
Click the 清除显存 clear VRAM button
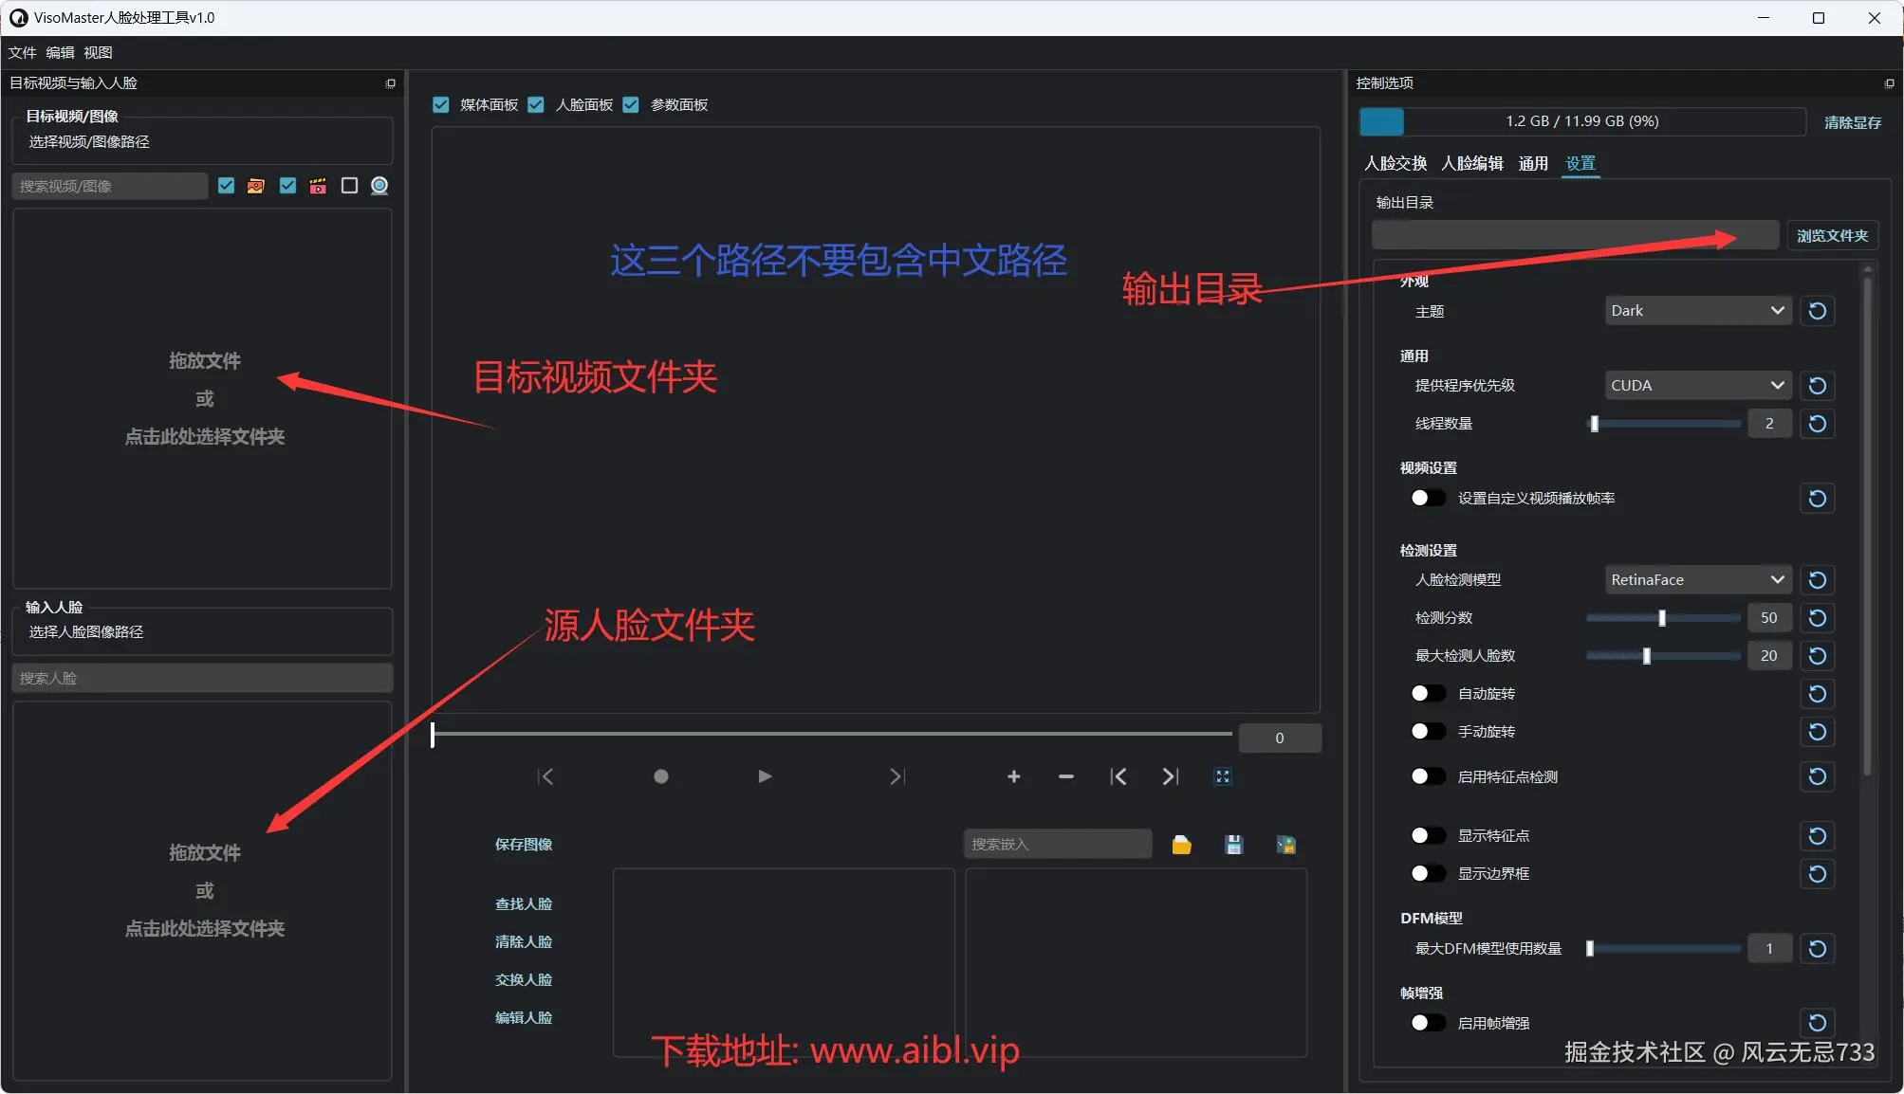click(x=1852, y=122)
